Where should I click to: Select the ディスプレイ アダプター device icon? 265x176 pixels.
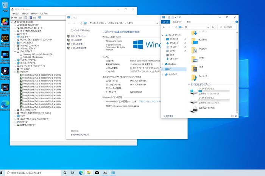click(x=18, y=60)
